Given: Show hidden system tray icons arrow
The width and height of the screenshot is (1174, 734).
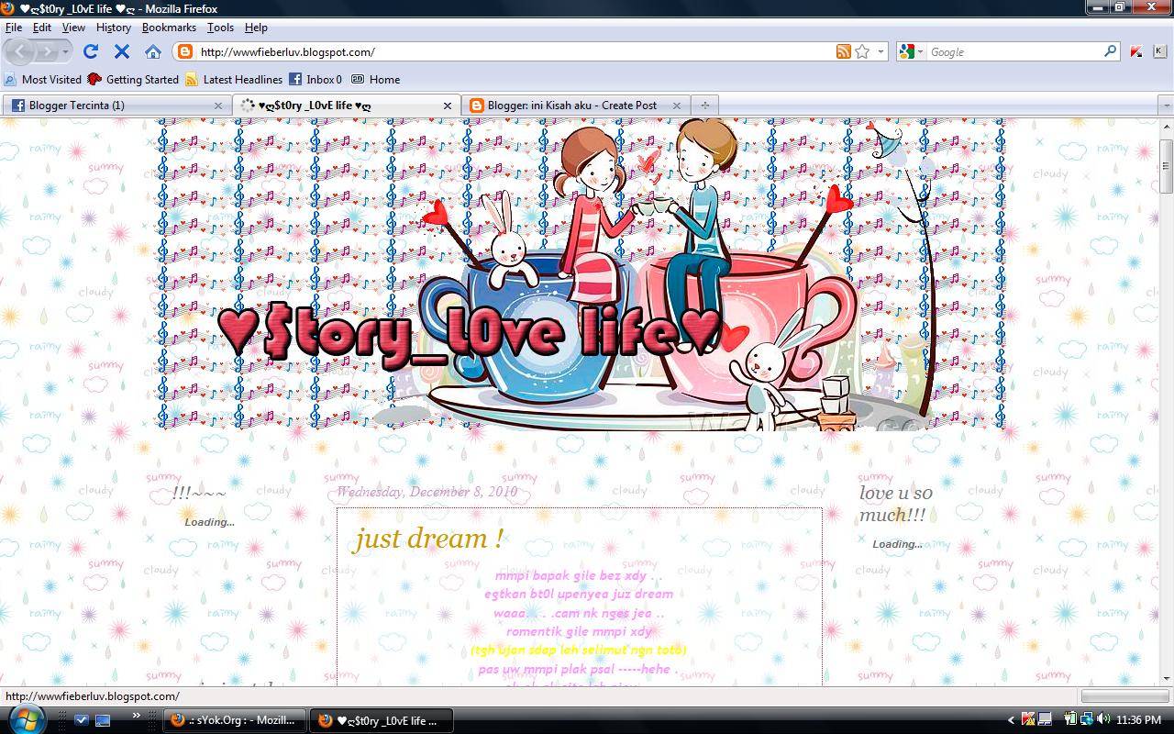Looking at the screenshot, I should click(x=1012, y=720).
